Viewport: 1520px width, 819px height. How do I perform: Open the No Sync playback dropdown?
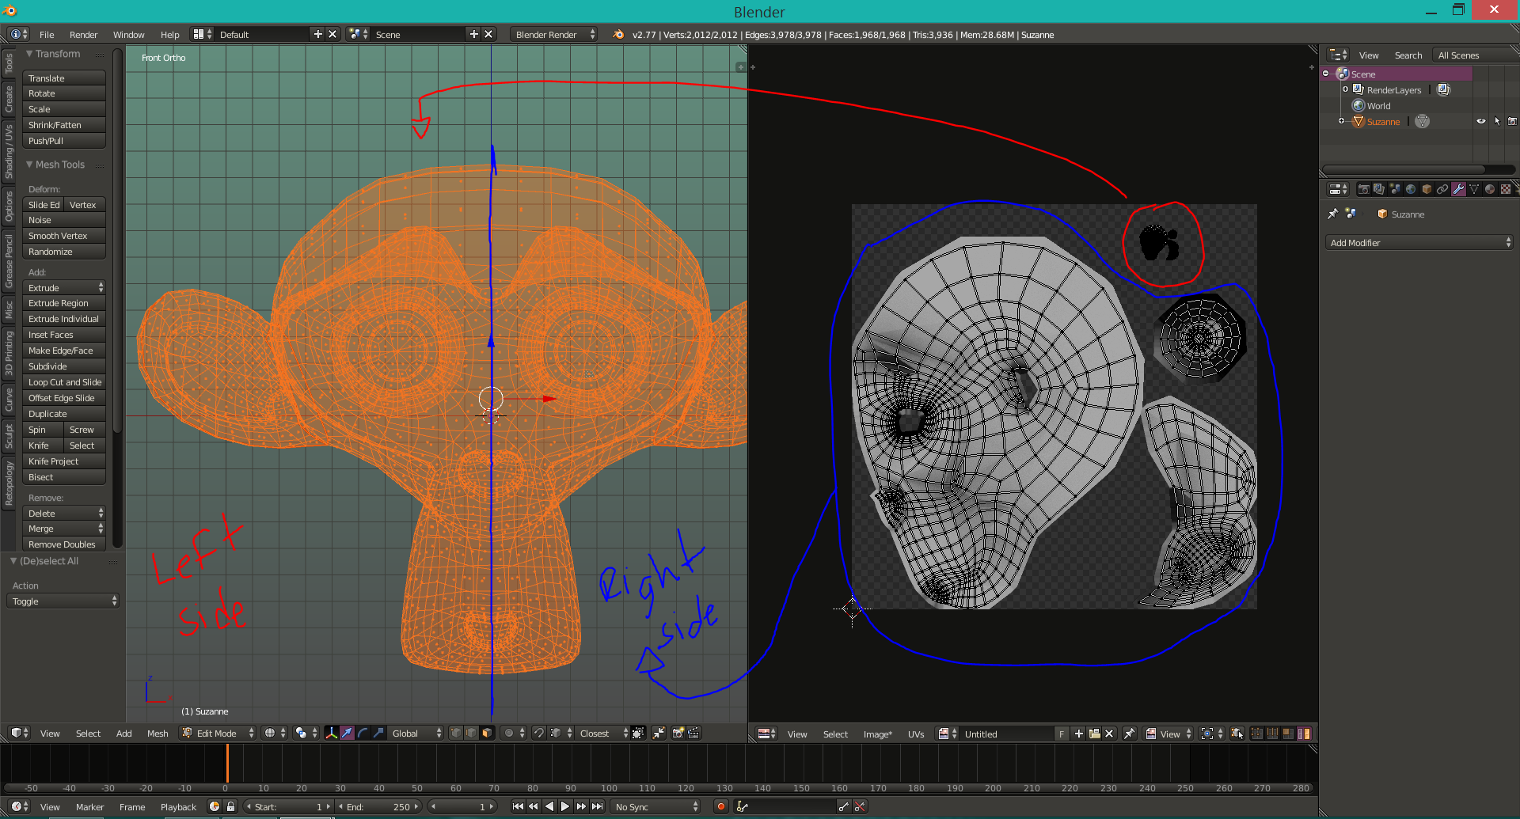[656, 806]
